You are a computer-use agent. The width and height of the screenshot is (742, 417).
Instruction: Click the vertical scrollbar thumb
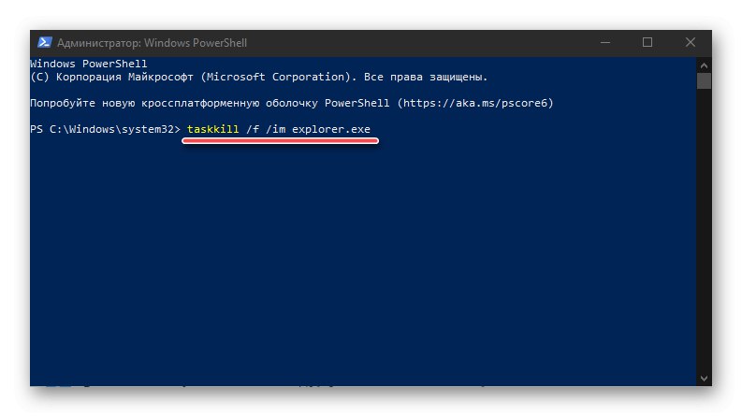[x=704, y=80]
